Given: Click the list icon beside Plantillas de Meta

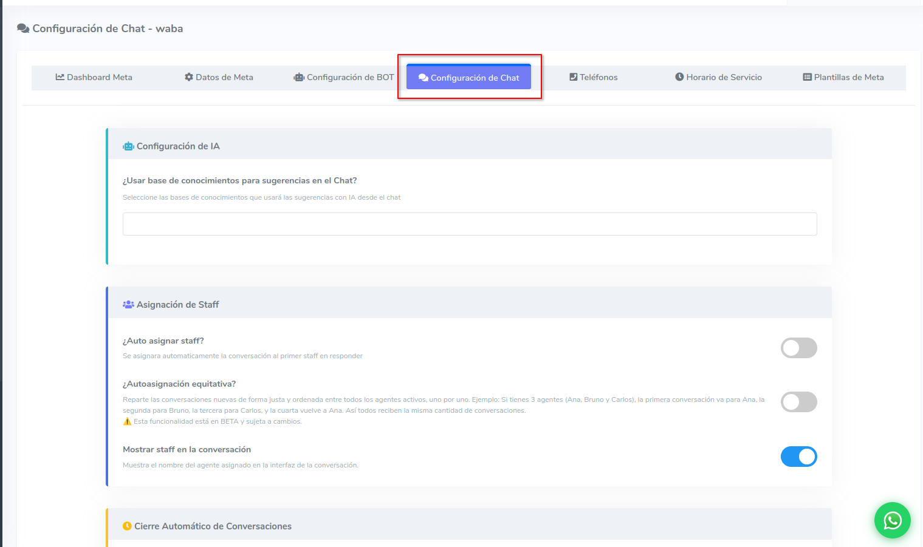Looking at the screenshot, I should click(807, 77).
